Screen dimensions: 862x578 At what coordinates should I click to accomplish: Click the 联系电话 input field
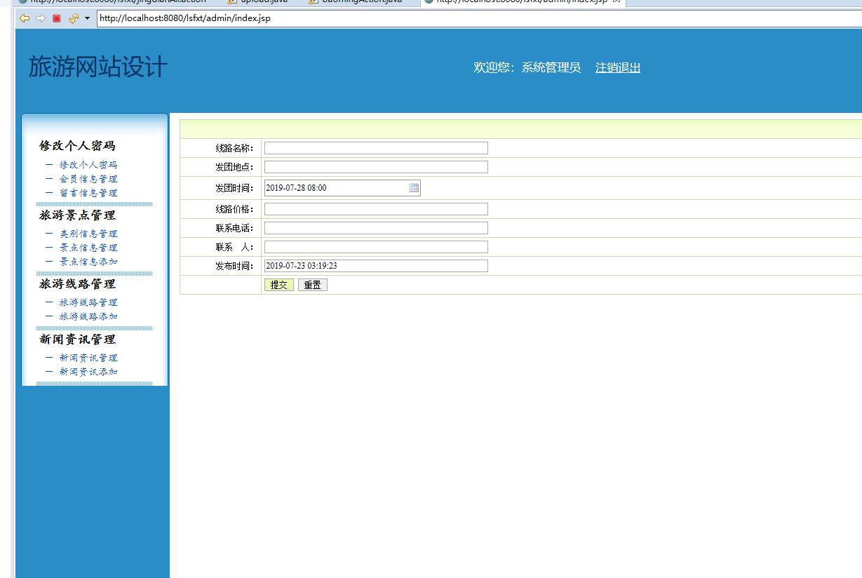376,228
